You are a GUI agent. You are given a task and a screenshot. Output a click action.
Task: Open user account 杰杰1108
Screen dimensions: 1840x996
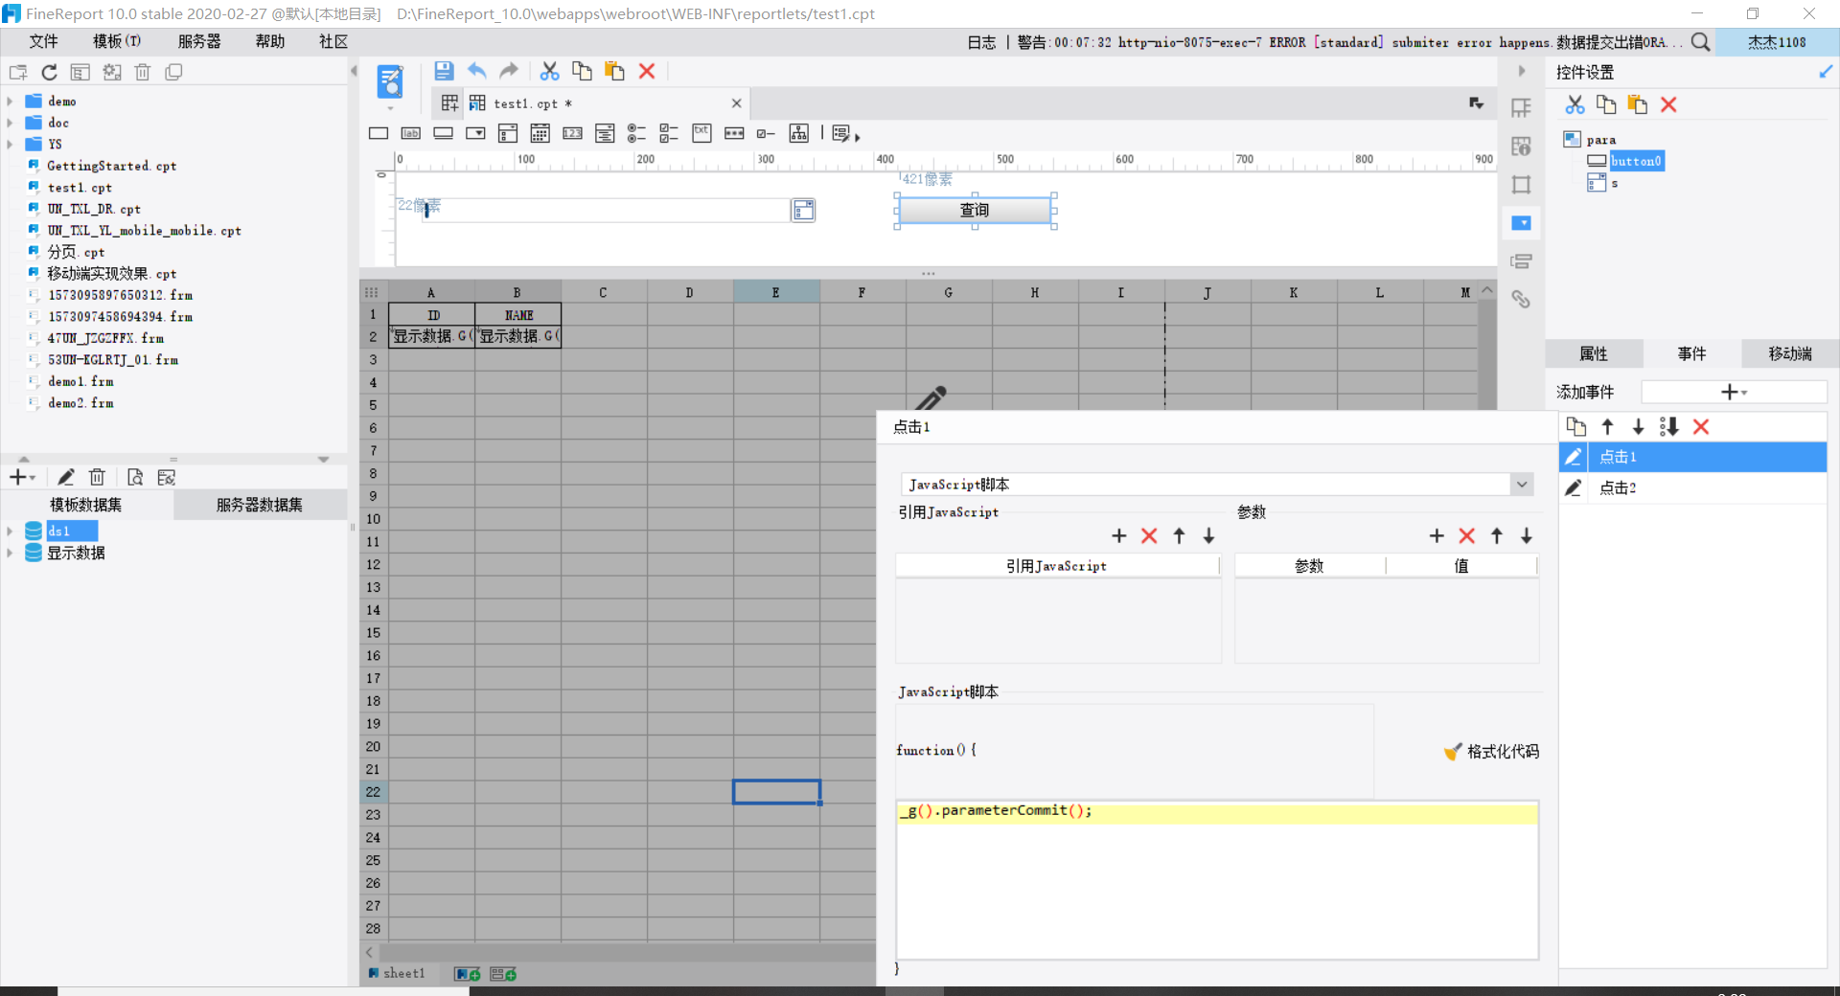click(x=1777, y=42)
